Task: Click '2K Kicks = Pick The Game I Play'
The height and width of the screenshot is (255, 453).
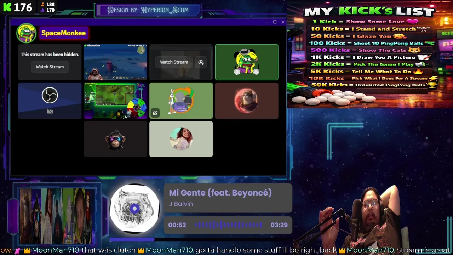Action: (x=370, y=64)
